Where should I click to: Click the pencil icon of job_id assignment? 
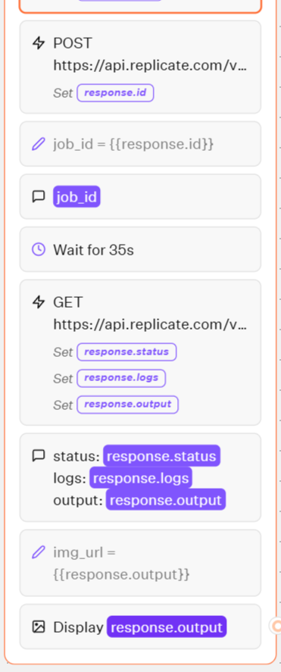pyautogui.click(x=39, y=144)
